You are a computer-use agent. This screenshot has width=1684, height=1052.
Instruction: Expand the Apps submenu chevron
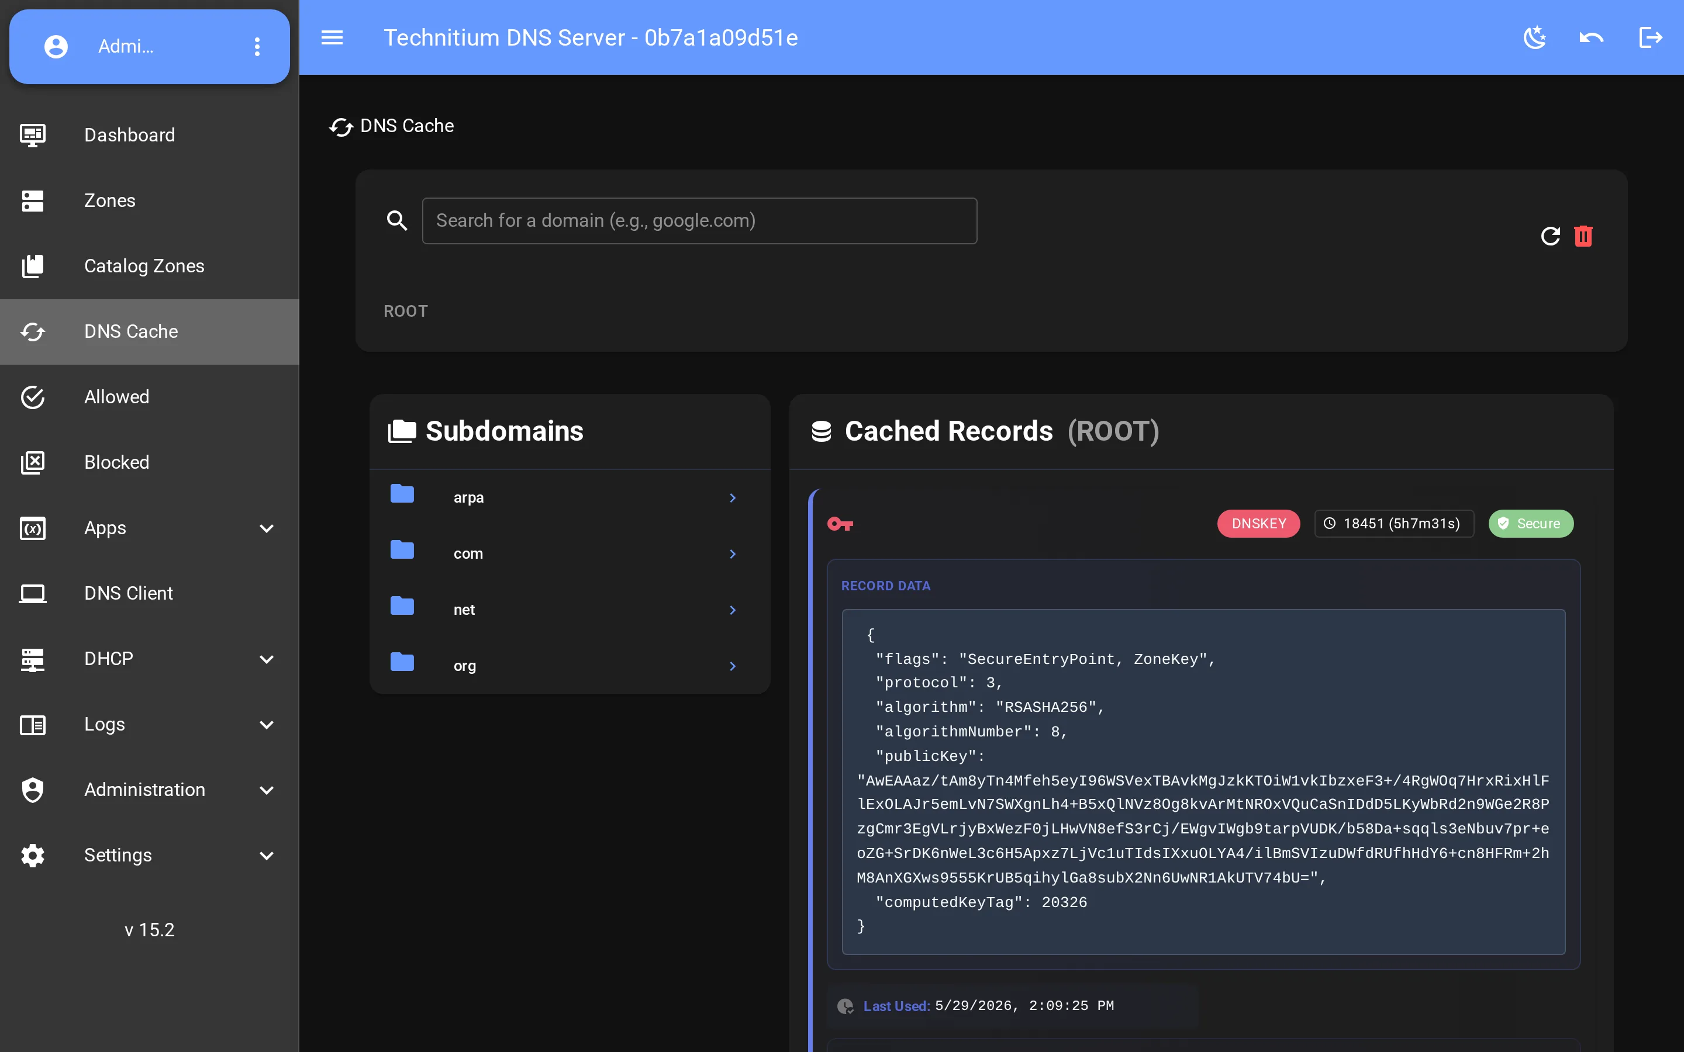267,528
